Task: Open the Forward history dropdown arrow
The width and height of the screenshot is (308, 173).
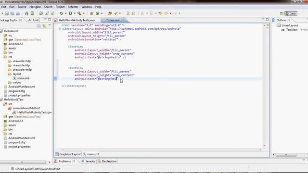Action: click(x=180, y=13)
